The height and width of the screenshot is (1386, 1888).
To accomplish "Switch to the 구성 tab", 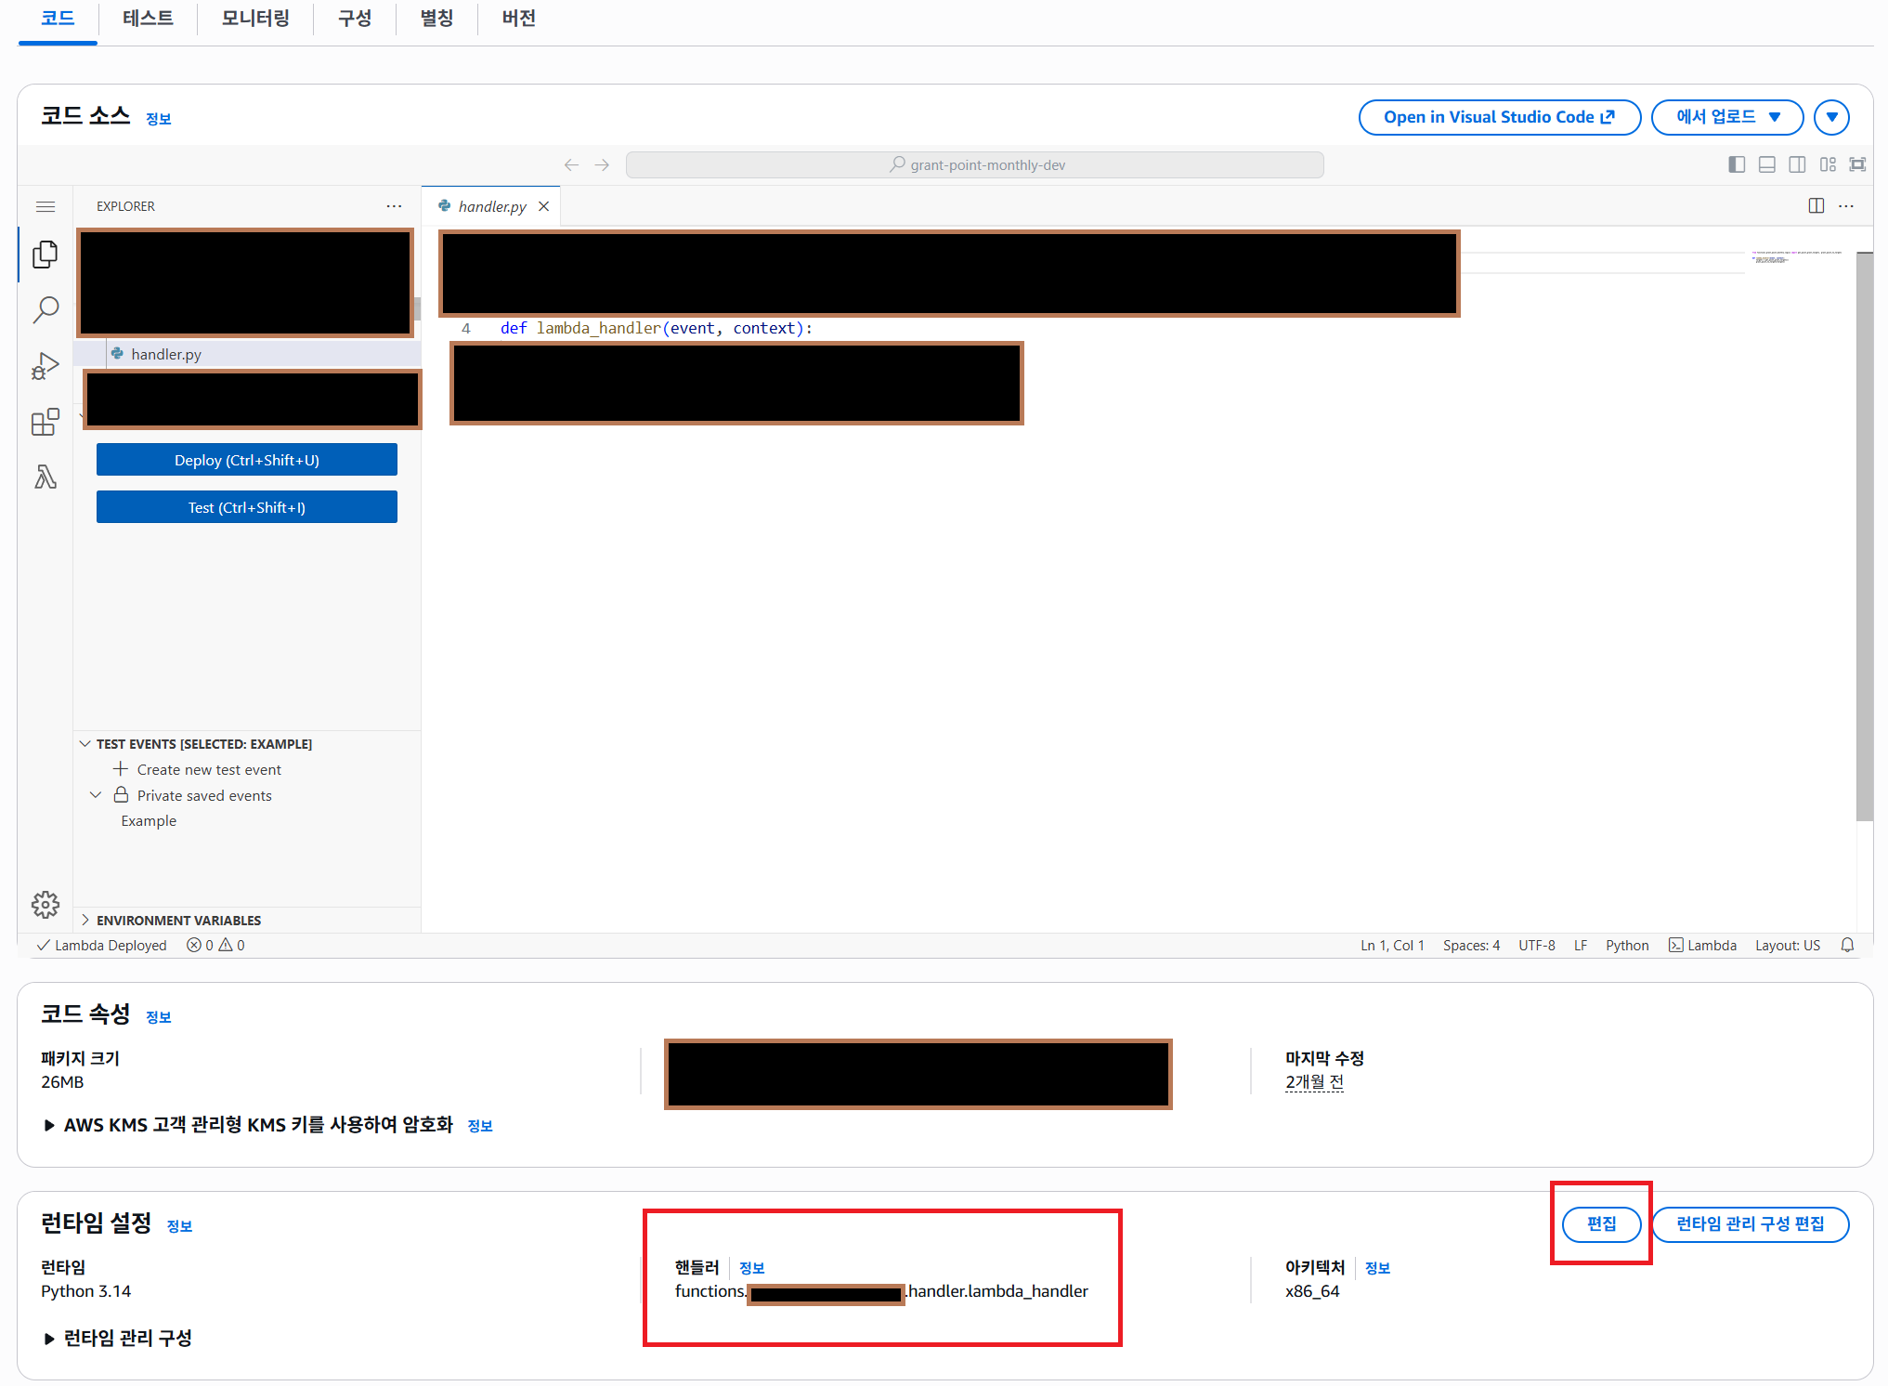I will point(355,19).
